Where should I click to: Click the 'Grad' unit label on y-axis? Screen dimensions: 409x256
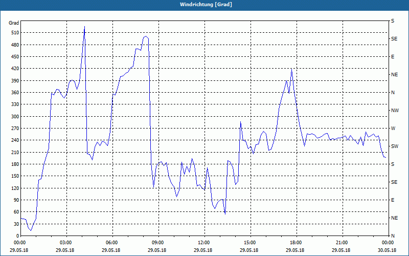(14, 23)
